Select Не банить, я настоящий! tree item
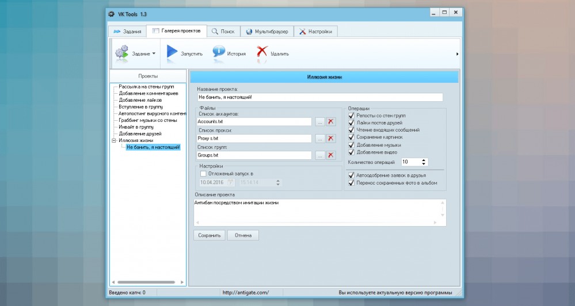Viewport: 575px width, 306px height. tap(153, 147)
